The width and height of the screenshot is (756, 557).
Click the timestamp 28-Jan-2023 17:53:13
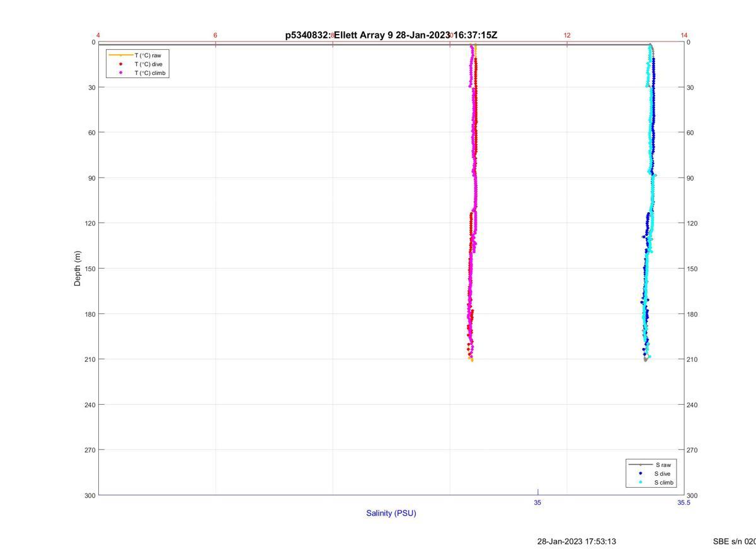(576, 541)
